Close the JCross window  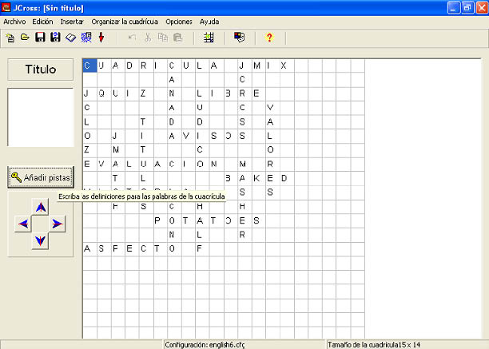coord(482,7)
